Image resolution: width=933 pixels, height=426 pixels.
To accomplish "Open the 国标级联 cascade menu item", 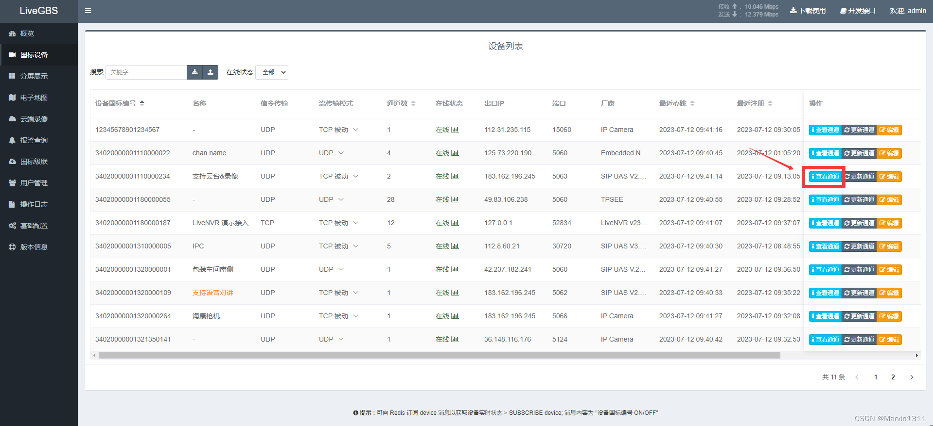I will tap(39, 162).
